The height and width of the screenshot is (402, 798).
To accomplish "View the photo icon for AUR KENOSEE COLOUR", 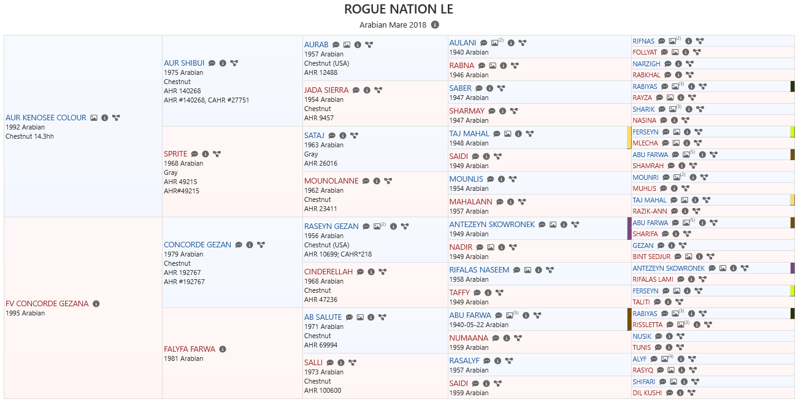I will [x=94, y=118].
